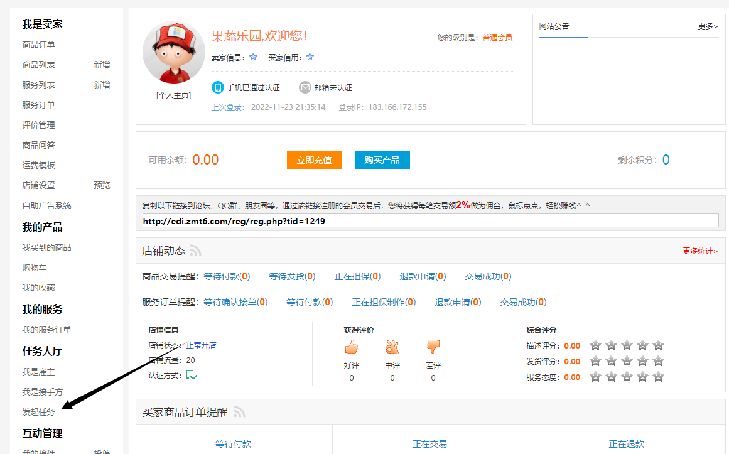Click the 中评 hand icon
729x454 pixels.
click(392, 347)
